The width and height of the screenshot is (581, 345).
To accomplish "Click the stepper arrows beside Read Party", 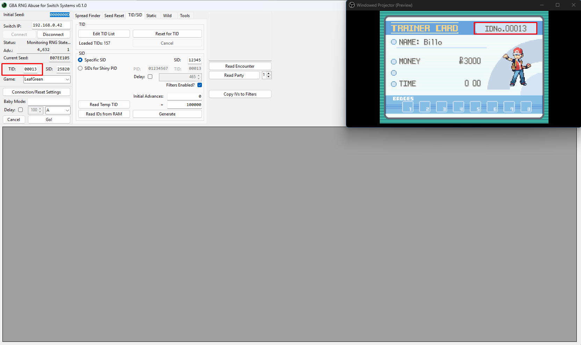I will click(x=268, y=75).
